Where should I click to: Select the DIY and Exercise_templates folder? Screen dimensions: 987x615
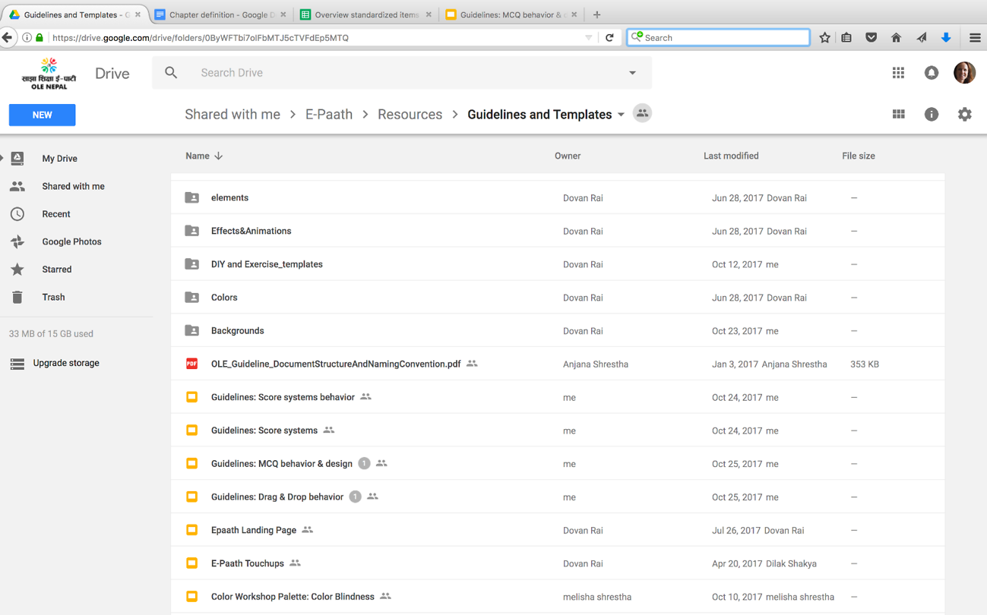pyautogui.click(x=558, y=264)
